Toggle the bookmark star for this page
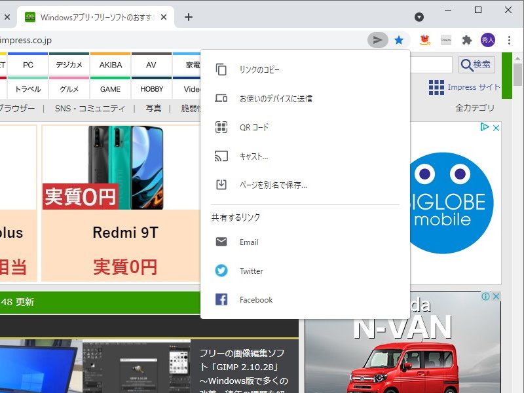The height and width of the screenshot is (393, 524). (400, 40)
